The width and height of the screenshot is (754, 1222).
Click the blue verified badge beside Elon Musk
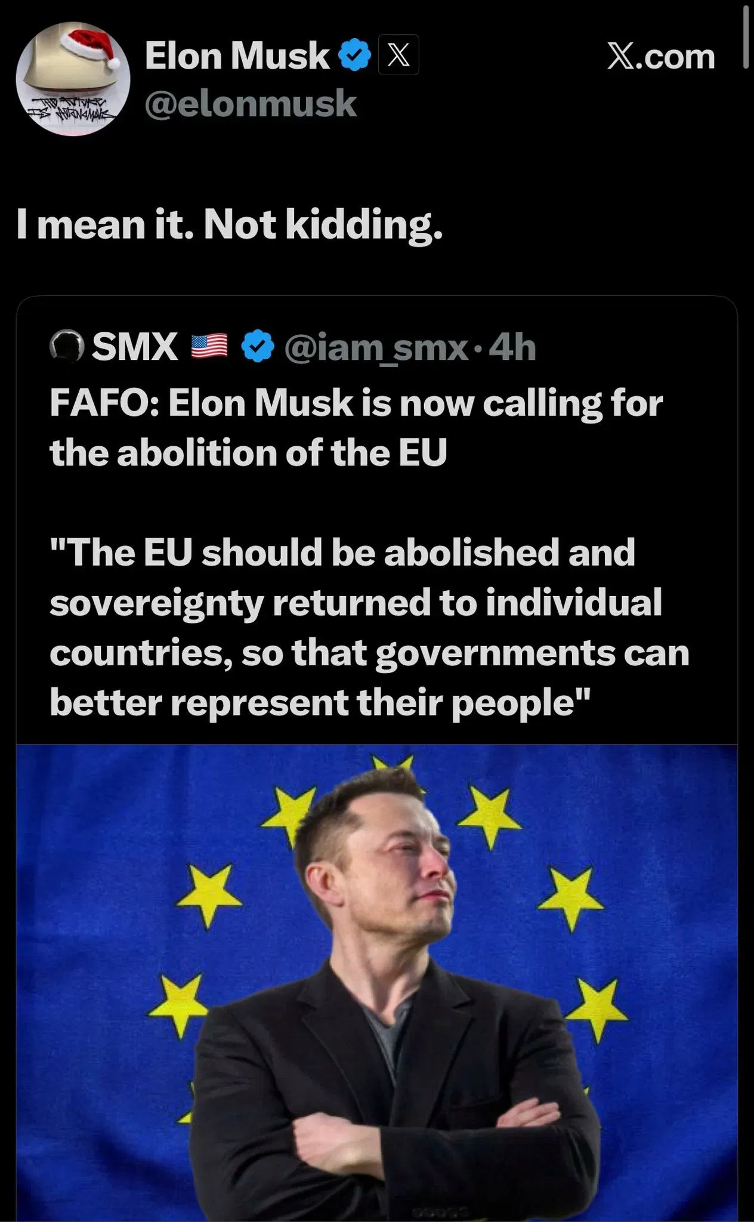click(x=355, y=55)
